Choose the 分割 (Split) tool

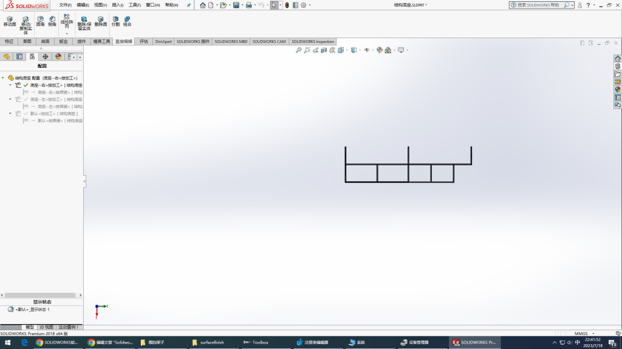[x=115, y=22]
